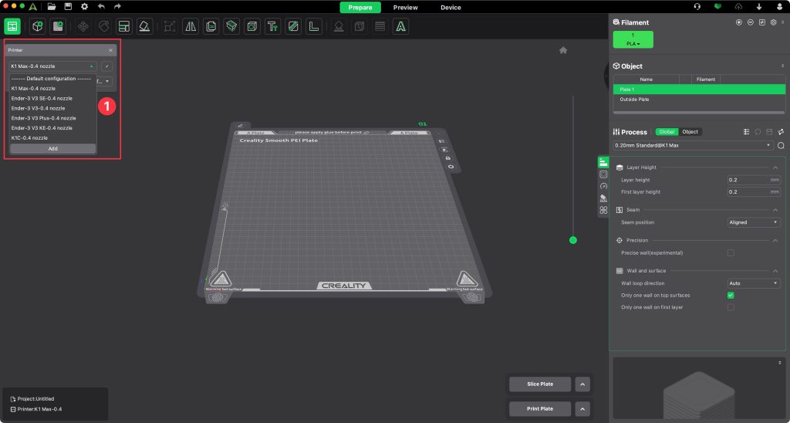This screenshot has height=423, width=790.
Task: Click the search icon beside process preset
Action: 781,145
